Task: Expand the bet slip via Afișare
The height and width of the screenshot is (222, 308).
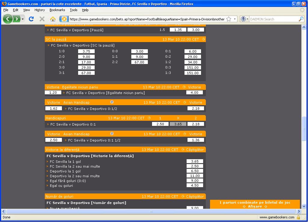Action: click(255, 206)
